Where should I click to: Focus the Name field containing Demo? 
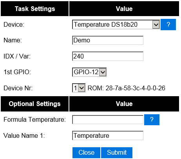[x=108, y=40]
